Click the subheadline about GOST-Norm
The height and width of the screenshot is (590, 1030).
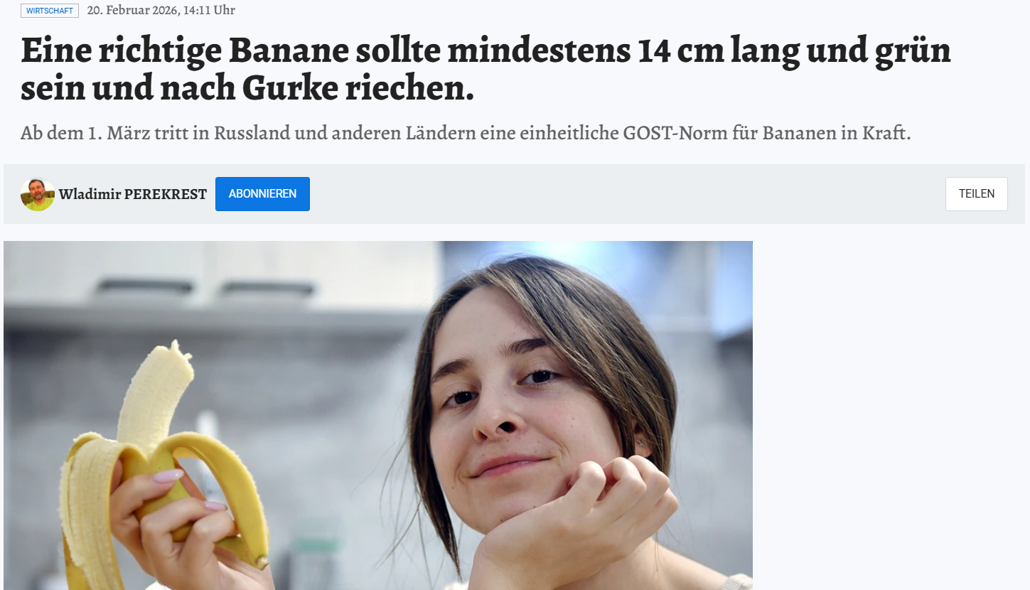466,133
